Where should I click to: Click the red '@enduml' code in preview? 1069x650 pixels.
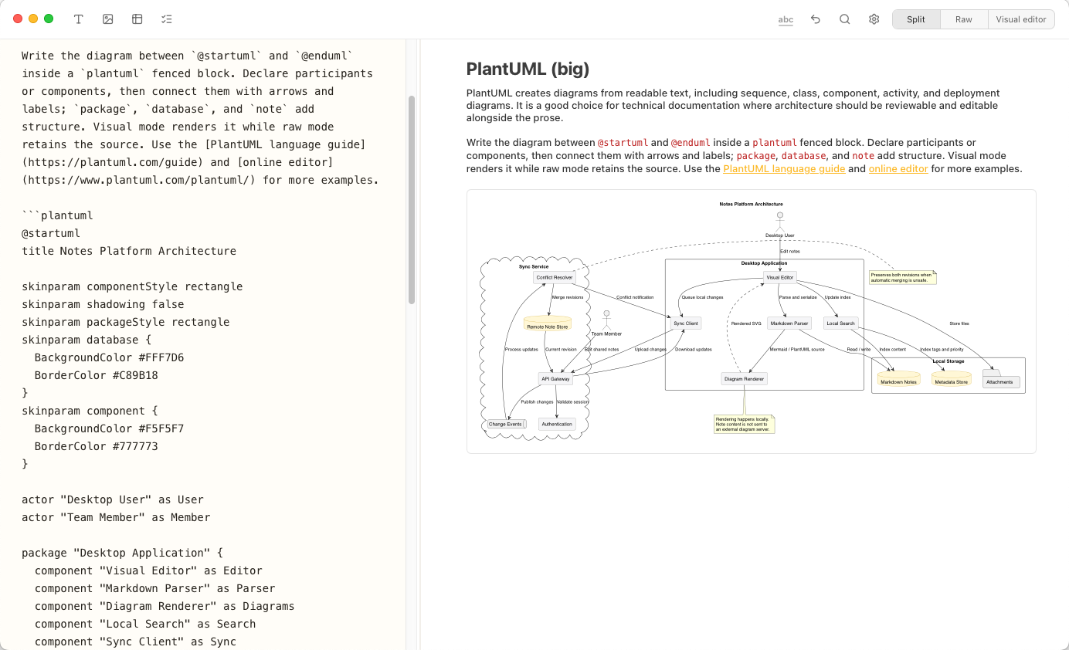click(690, 143)
